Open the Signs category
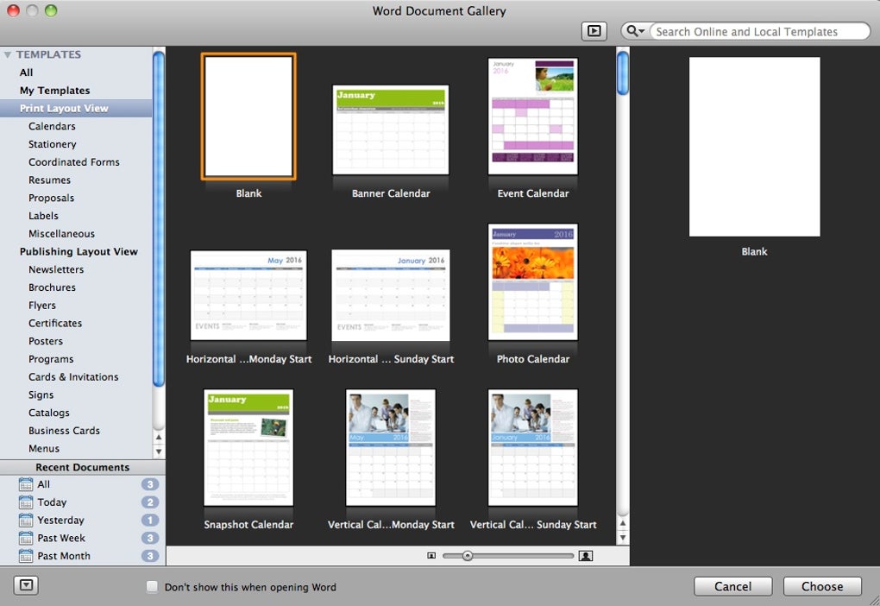 76,395
